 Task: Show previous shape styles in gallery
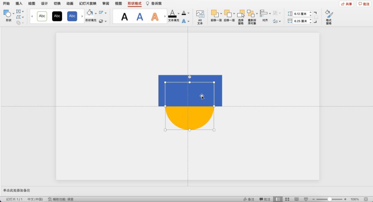32,17
